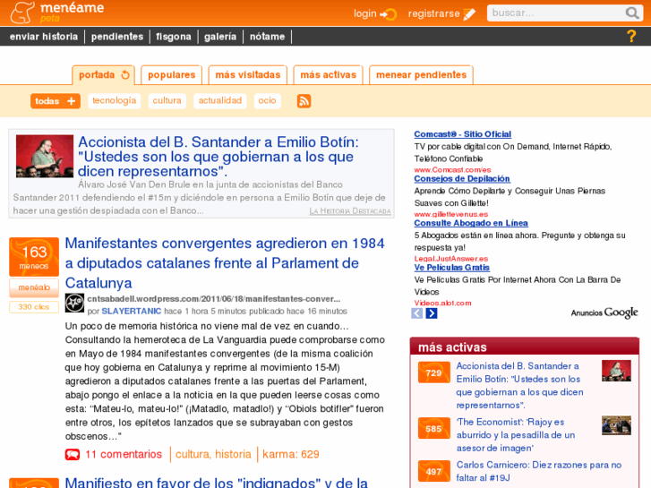Open cntsabadell.wordpress.com source link
This screenshot has height=488, width=651.
point(213,299)
